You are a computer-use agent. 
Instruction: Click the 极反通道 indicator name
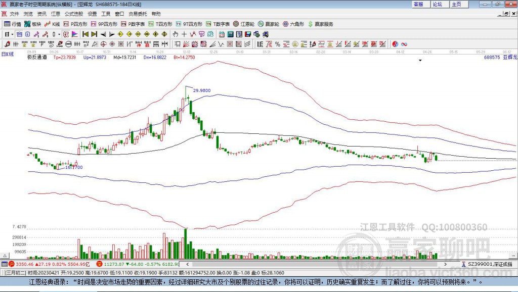click(x=37, y=57)
